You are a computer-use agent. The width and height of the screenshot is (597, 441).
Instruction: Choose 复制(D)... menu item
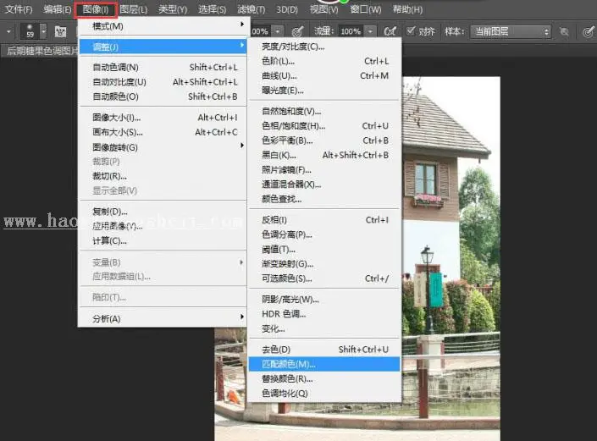click(163, 212)
